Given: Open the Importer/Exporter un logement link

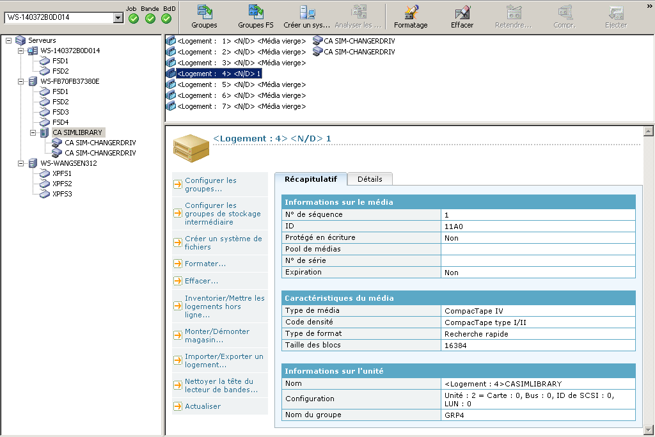Looking at the screenshot, I should (x=224, y=360).
